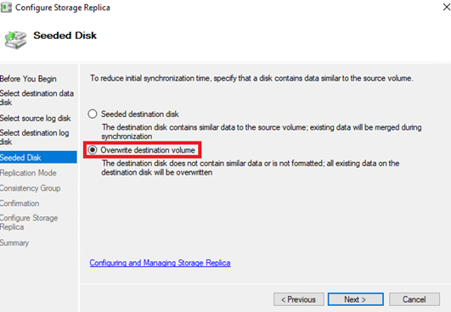The height and width of the screenshot is (312, 451).
Task: Click the Next button to continue
Action: click(x=356, y=299)
